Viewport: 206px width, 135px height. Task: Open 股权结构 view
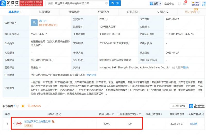tap(35, 106)
